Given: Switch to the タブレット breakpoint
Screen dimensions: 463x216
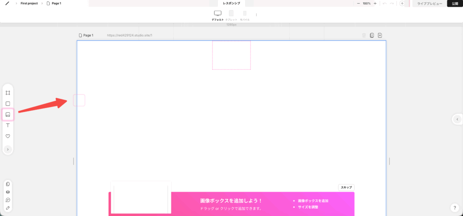Looking at the screenshot, I should [231, 15].
